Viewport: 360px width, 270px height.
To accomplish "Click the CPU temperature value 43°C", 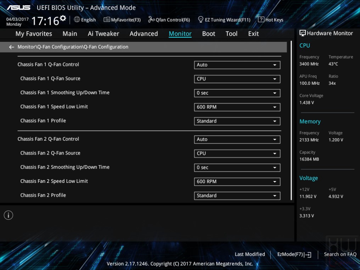I will (x=333, y=64).
